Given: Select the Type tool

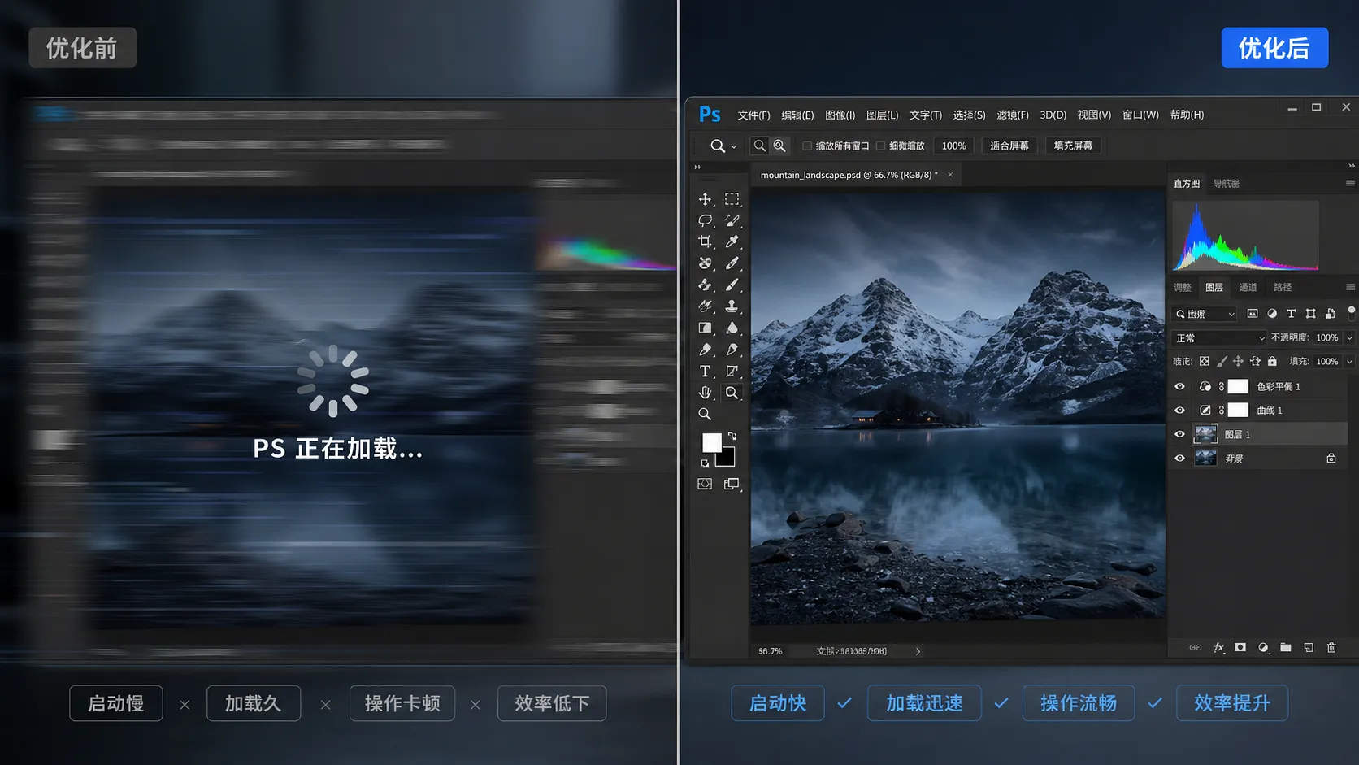Looking at the screenshot, I should point(705,371).
